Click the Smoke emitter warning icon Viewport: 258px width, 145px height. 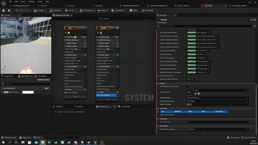pos(117,28)
